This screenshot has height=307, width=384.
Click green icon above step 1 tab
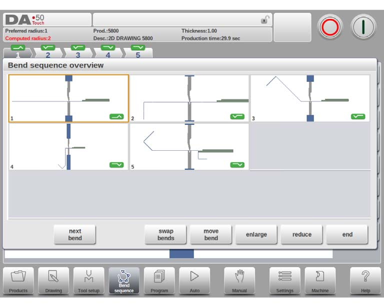pyautogui.click(x=18, y=47)
